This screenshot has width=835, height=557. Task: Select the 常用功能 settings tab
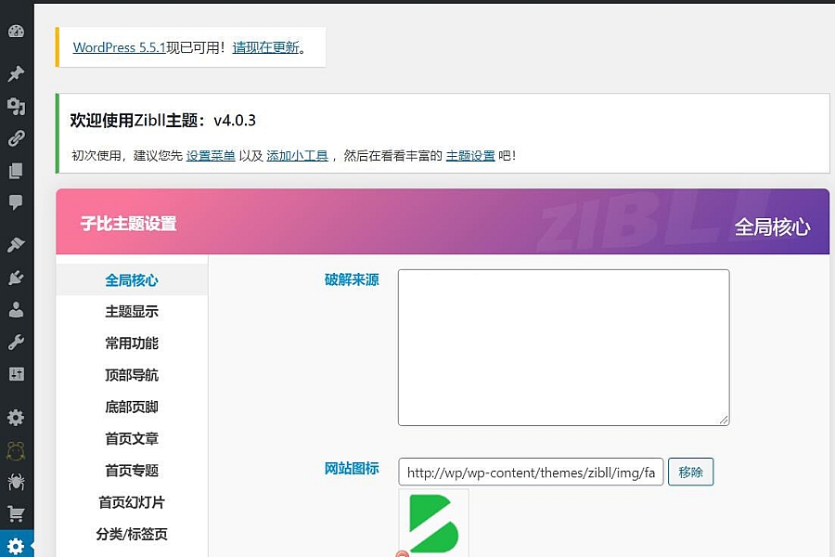(132, 343)
